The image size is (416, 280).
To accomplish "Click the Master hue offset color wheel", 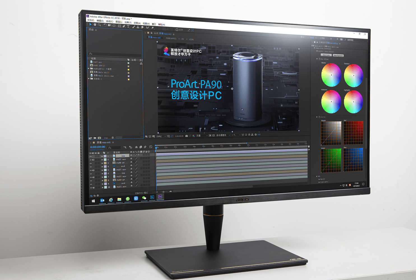I will point(331,75).
